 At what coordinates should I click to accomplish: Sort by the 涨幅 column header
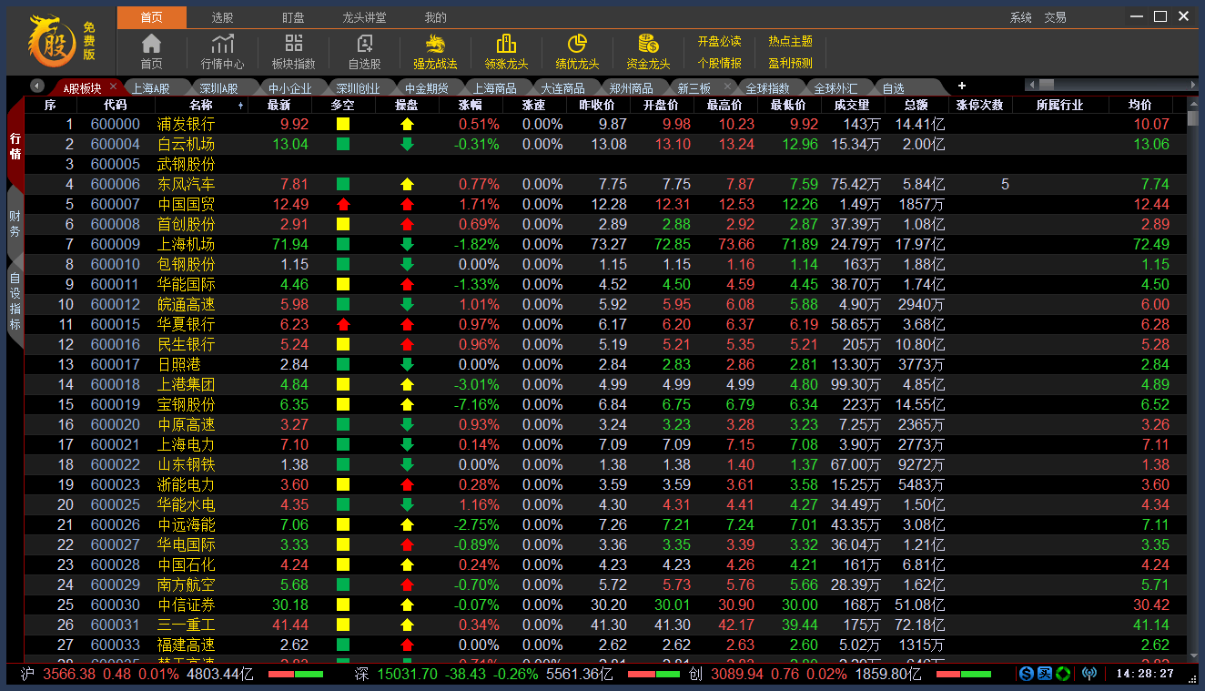(471, 105)
